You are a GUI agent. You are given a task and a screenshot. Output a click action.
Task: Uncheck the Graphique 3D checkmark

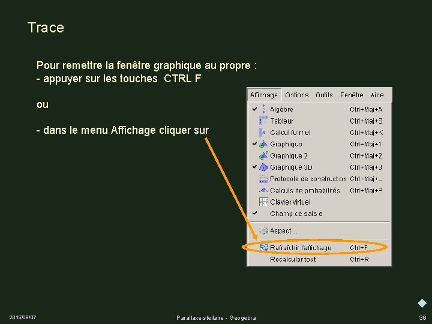click(x=254, y=167)
